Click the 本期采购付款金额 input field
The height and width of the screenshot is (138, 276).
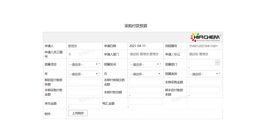pos(85,92)
